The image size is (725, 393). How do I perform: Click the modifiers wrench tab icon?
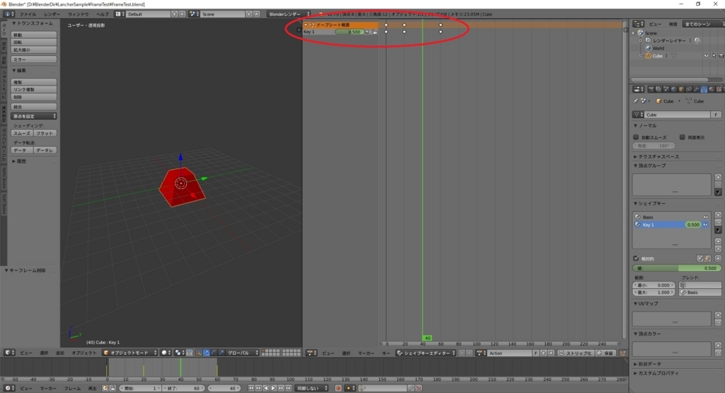coord(697,89)
